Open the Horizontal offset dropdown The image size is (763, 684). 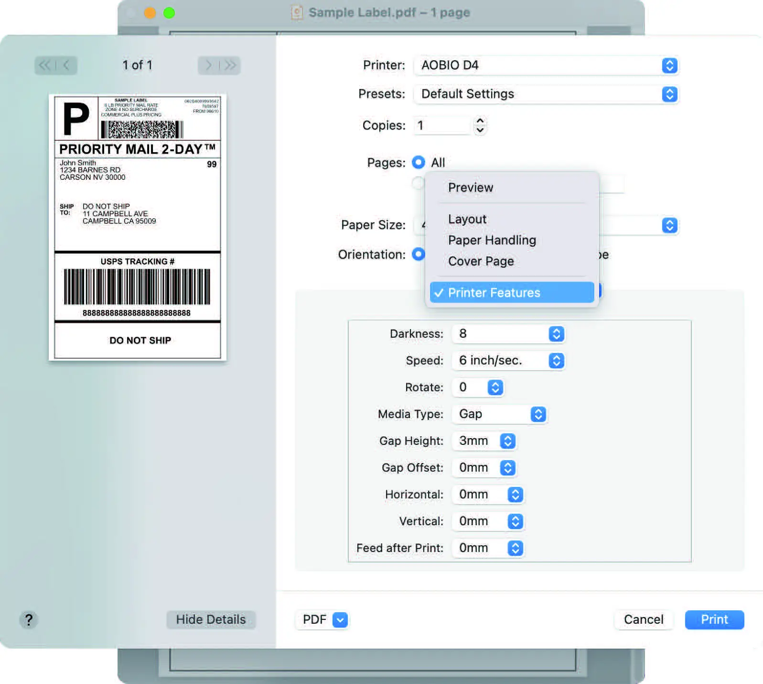click(x=487, y=495)
